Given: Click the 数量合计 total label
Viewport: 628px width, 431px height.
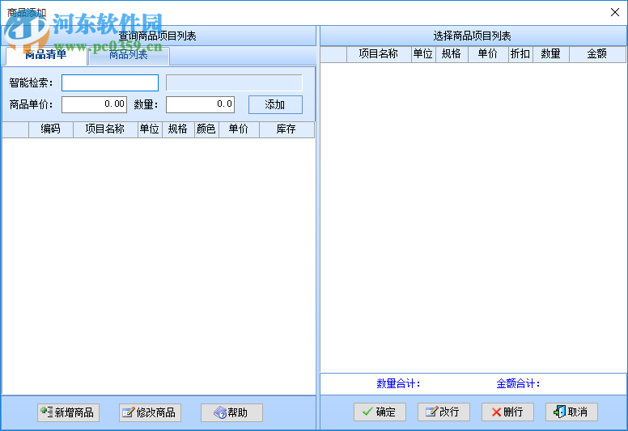Looking at the screenshot, I should point(398,384).
